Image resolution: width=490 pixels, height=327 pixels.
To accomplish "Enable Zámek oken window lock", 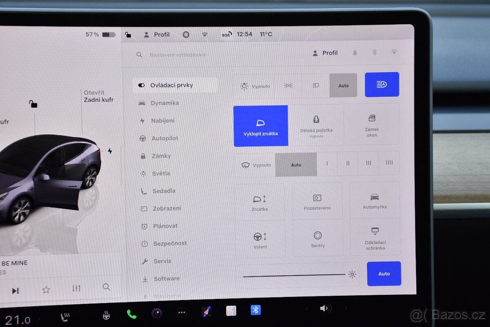I will 372,124.
